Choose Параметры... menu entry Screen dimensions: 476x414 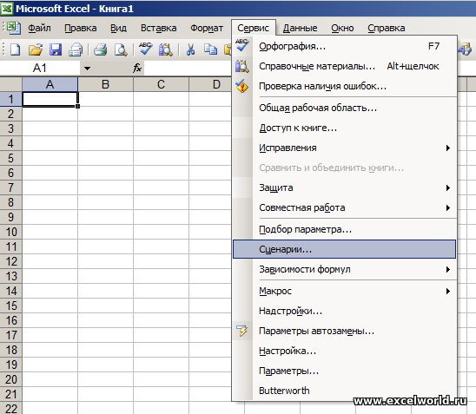coord(345,371)
